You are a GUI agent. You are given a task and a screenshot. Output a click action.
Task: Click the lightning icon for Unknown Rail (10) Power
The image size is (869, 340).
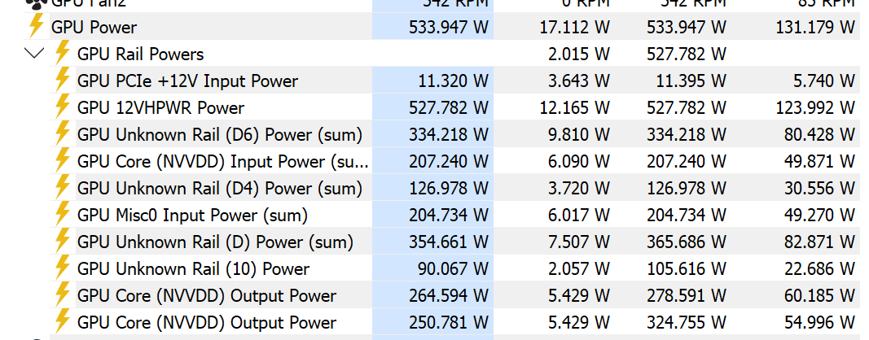pyautogui.click(x=63, y=268)
